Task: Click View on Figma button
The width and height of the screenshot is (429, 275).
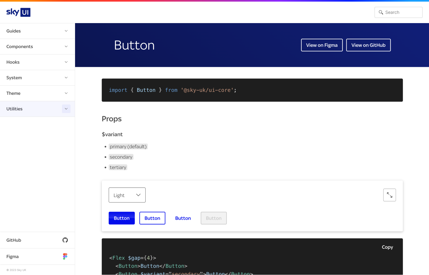Action: 322,45
